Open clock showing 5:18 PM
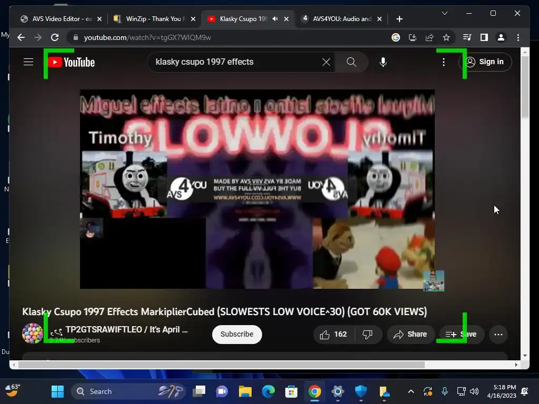539x404 pixels. (x=502, y=391)
